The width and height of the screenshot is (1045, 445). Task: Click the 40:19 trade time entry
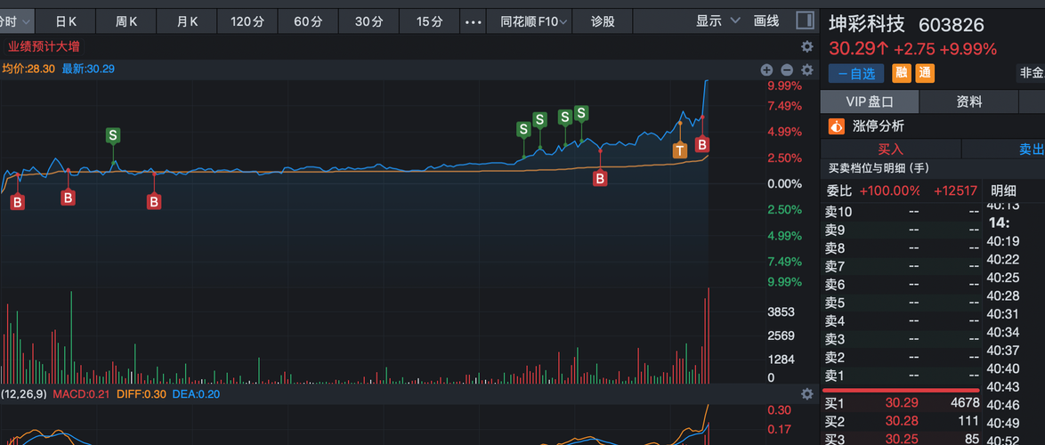pos(1003,241)
